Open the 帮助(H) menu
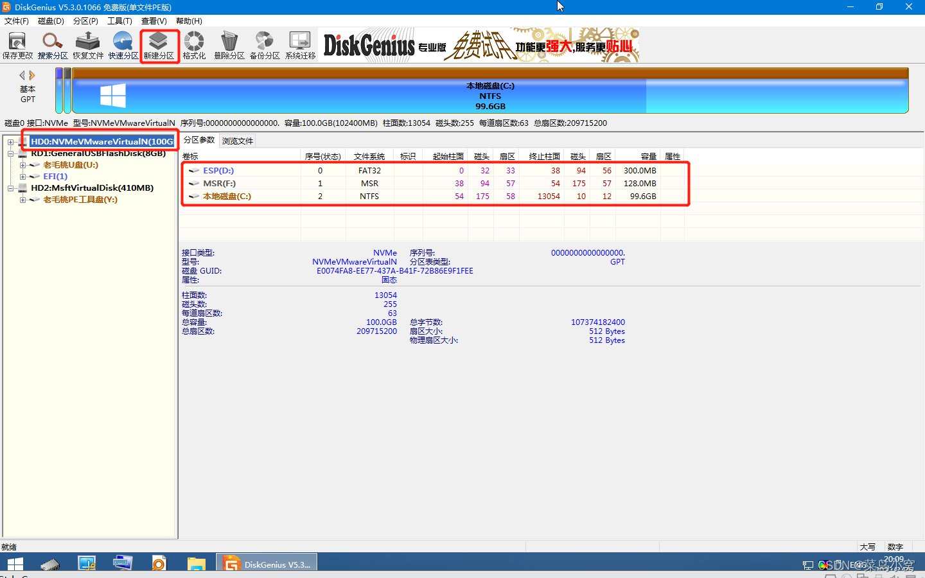925x578 pixels. (x=189, y=21)
